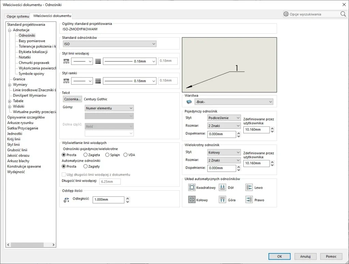The image size is (349, 264).
Task: Open Warstwa -Brak- dropdown
Action: 234,102
